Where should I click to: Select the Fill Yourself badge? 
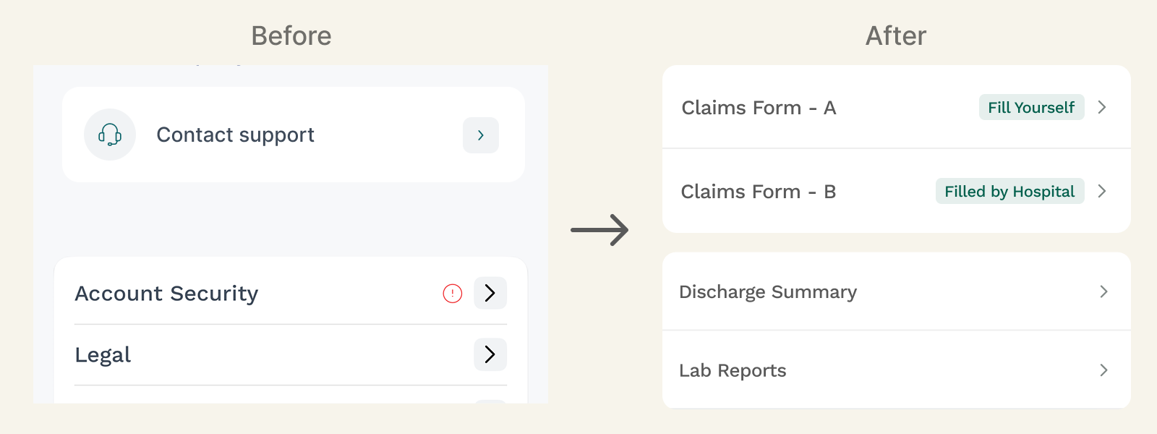(x=1031, y=107)
